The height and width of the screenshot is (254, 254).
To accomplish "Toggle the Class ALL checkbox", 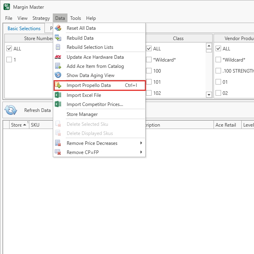I will [x=149, y=48].
